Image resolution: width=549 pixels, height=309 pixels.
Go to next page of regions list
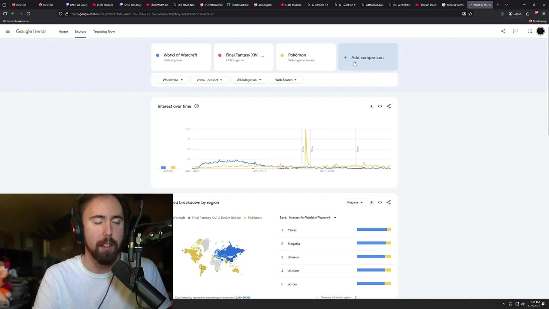click(356, 297)
